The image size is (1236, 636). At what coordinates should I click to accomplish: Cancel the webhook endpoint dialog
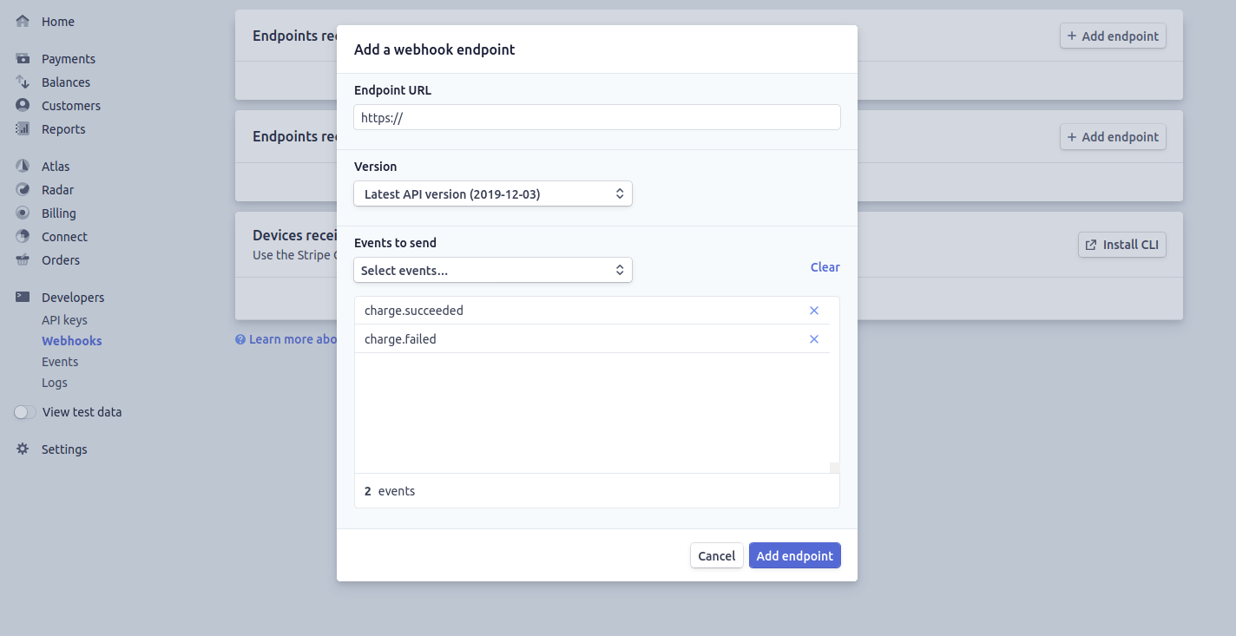point(716,556)
